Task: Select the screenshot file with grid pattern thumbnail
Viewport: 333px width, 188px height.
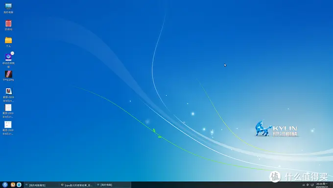Action: pyautogui.click(x=8, y=111)
